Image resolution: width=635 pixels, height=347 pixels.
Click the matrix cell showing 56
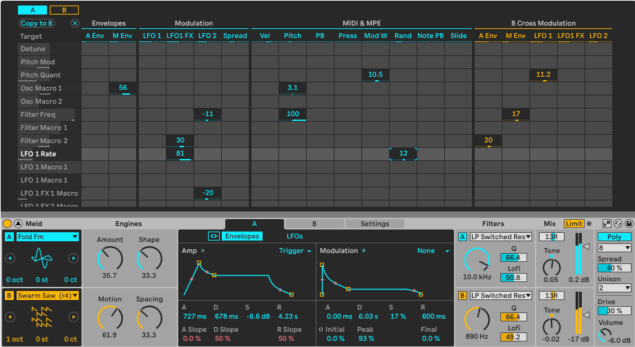tap(123, 88)
